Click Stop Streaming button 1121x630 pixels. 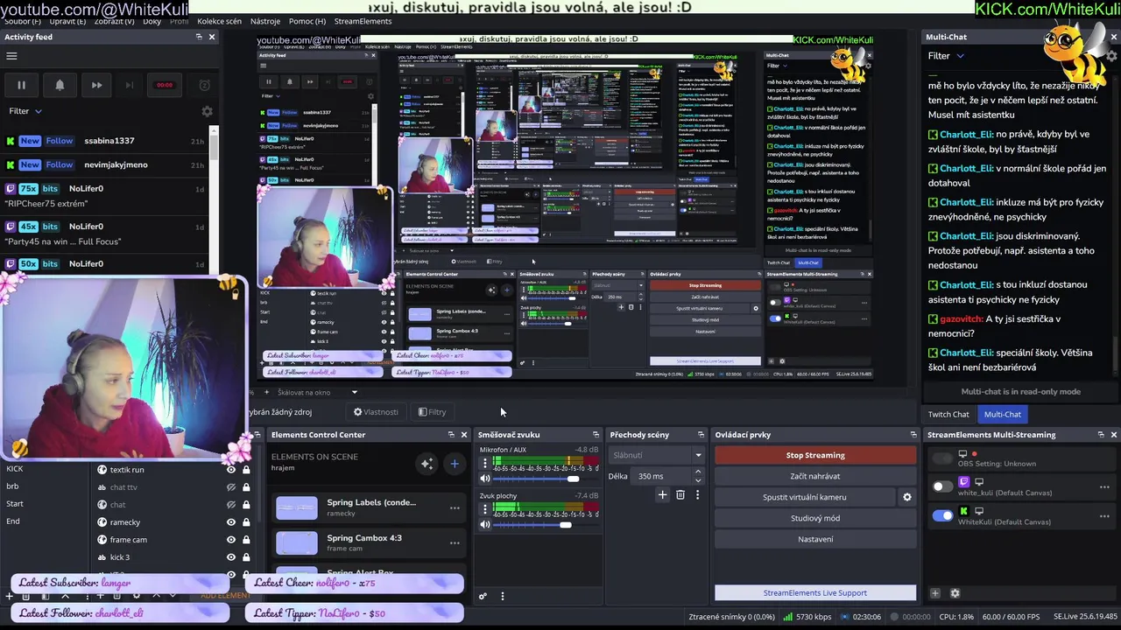tap(815, 455)
